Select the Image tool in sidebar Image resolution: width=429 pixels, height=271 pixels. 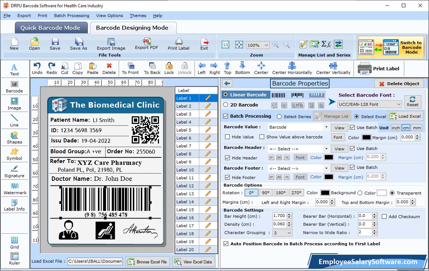[x=15, y=104]
